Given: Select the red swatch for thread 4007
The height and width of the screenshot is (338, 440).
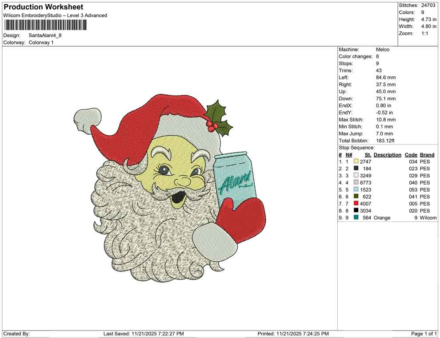Looking at the screenshot, I should [356, 204].
